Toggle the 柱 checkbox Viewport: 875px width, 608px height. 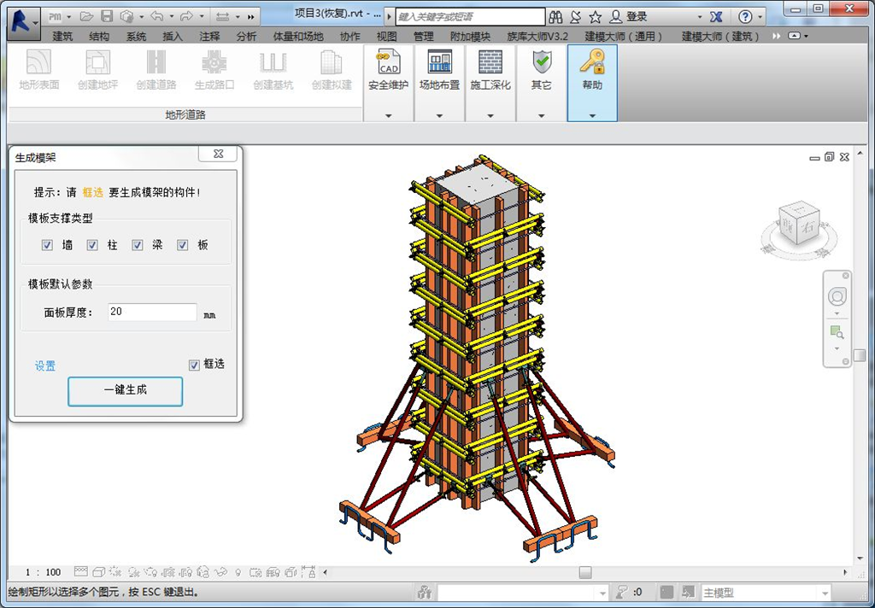click(92, 245)
